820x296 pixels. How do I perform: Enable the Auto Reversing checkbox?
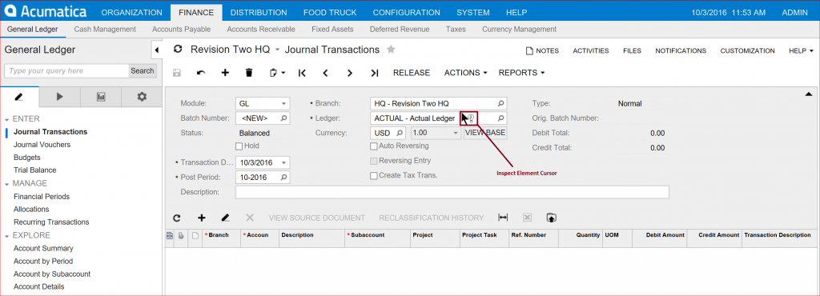pyautogui.click(x=373, y=146)
